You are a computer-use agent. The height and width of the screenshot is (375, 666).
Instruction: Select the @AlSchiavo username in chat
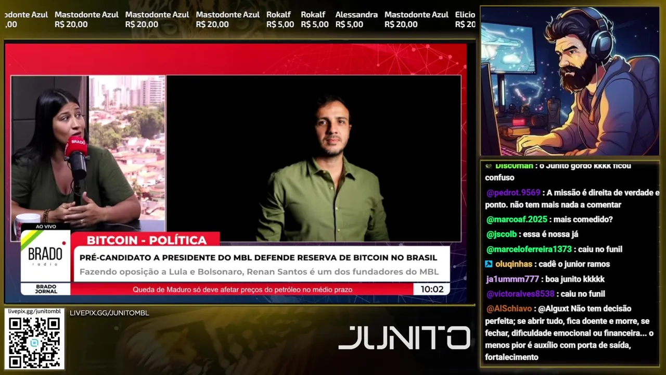[x=509, y=309]
